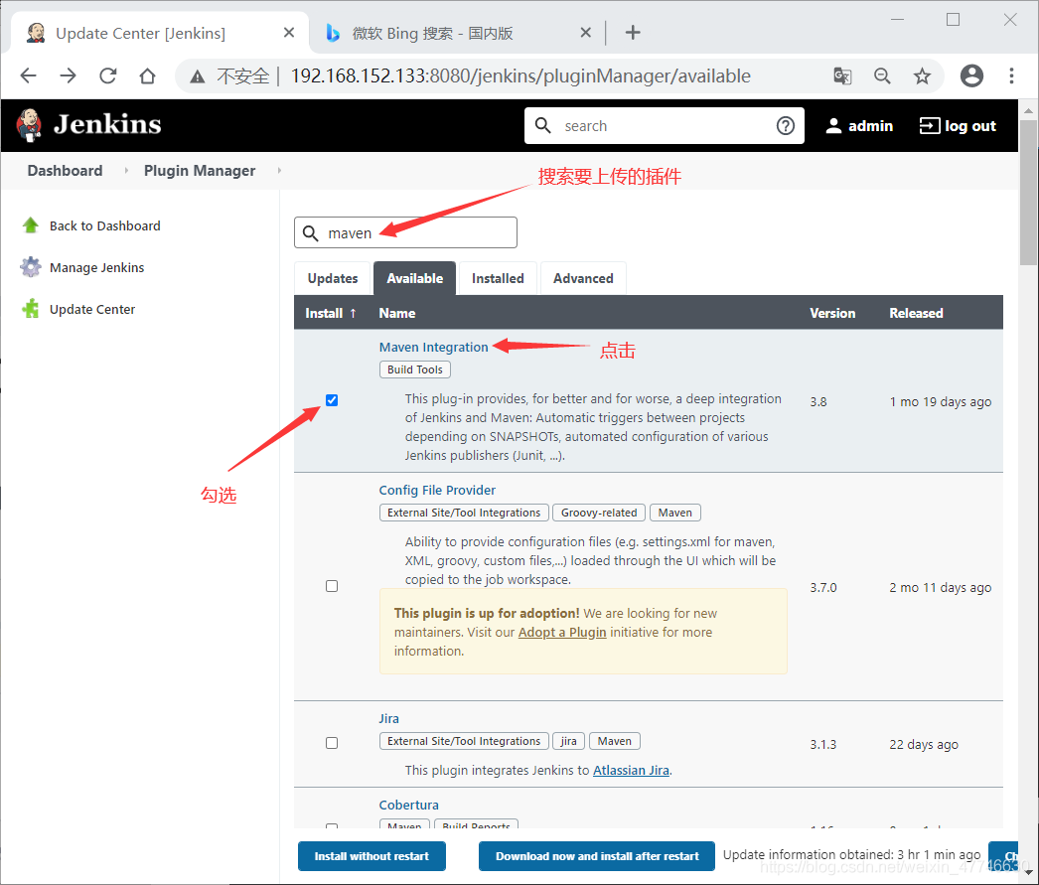
Task: Open Update Center from sidebar
Action: pos(92,309)
